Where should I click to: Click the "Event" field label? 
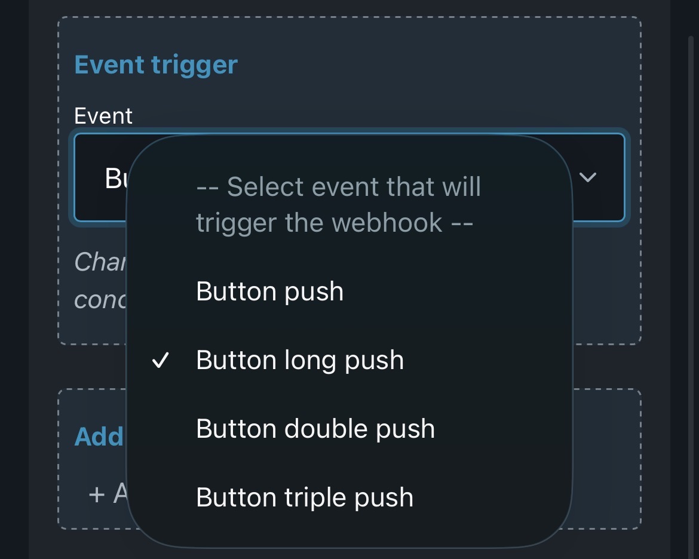[103, 115]
